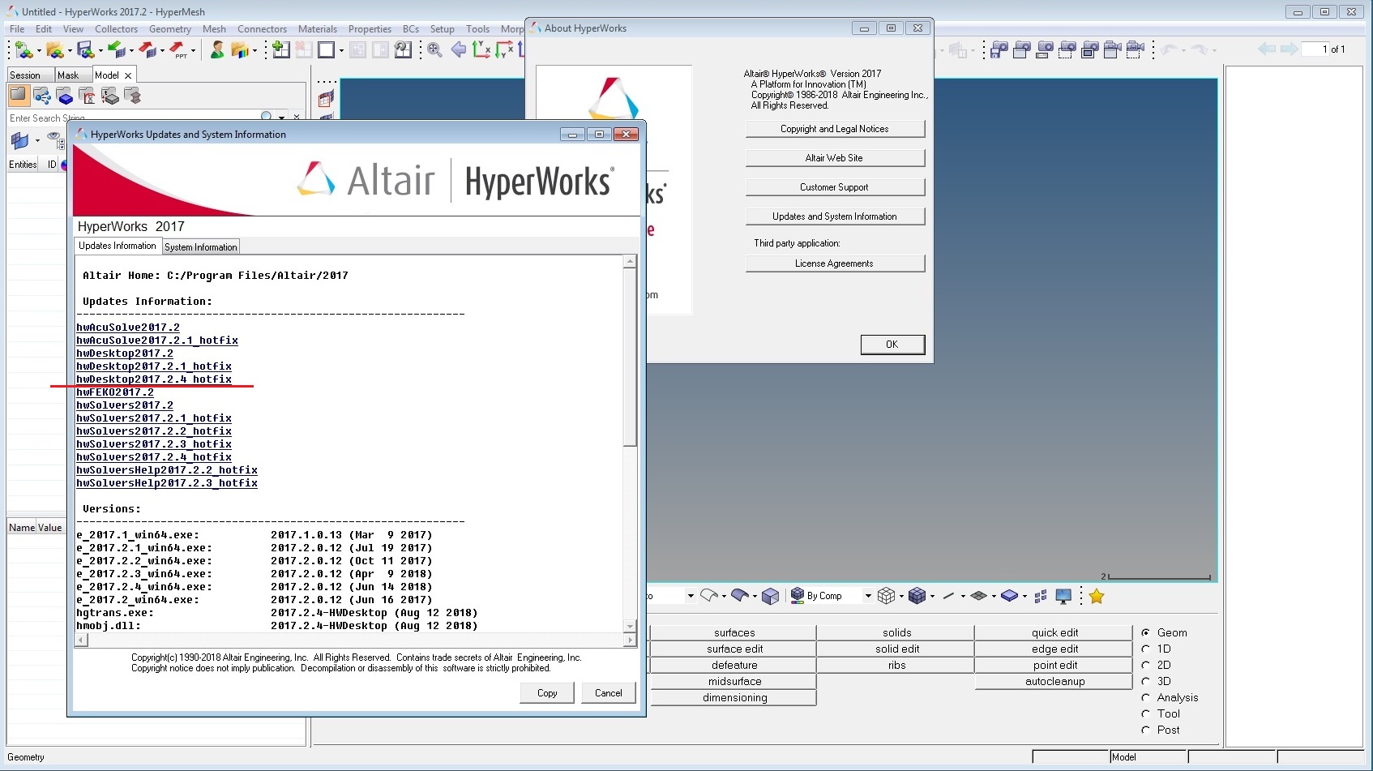
Task: Click OK in About HyperWorks window
Action: tap(892, 344)
